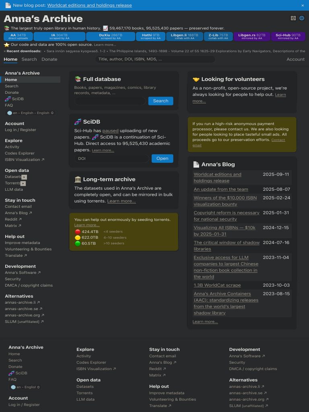Select the Search tab in top navigation
This screenshot has height=412, width=309.
click(29, 59)
